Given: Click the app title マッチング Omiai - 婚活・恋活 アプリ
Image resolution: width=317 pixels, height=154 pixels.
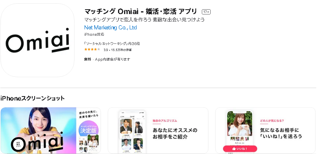Looking at the screenshot, I should pyautogui.click(x=141, y=12).
